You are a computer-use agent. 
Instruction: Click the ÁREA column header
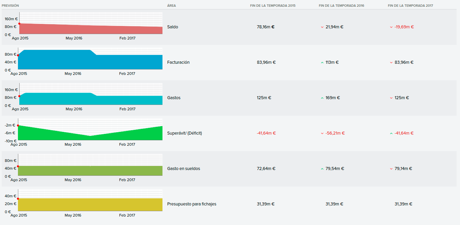coord(171,6)
